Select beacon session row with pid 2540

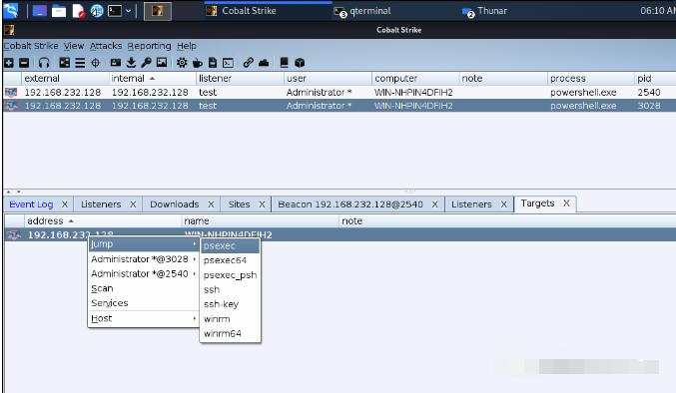[339, 92]
